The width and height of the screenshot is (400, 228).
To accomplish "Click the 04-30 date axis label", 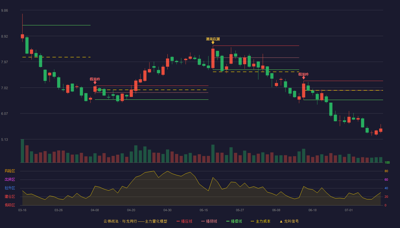I will pos(167,210).
